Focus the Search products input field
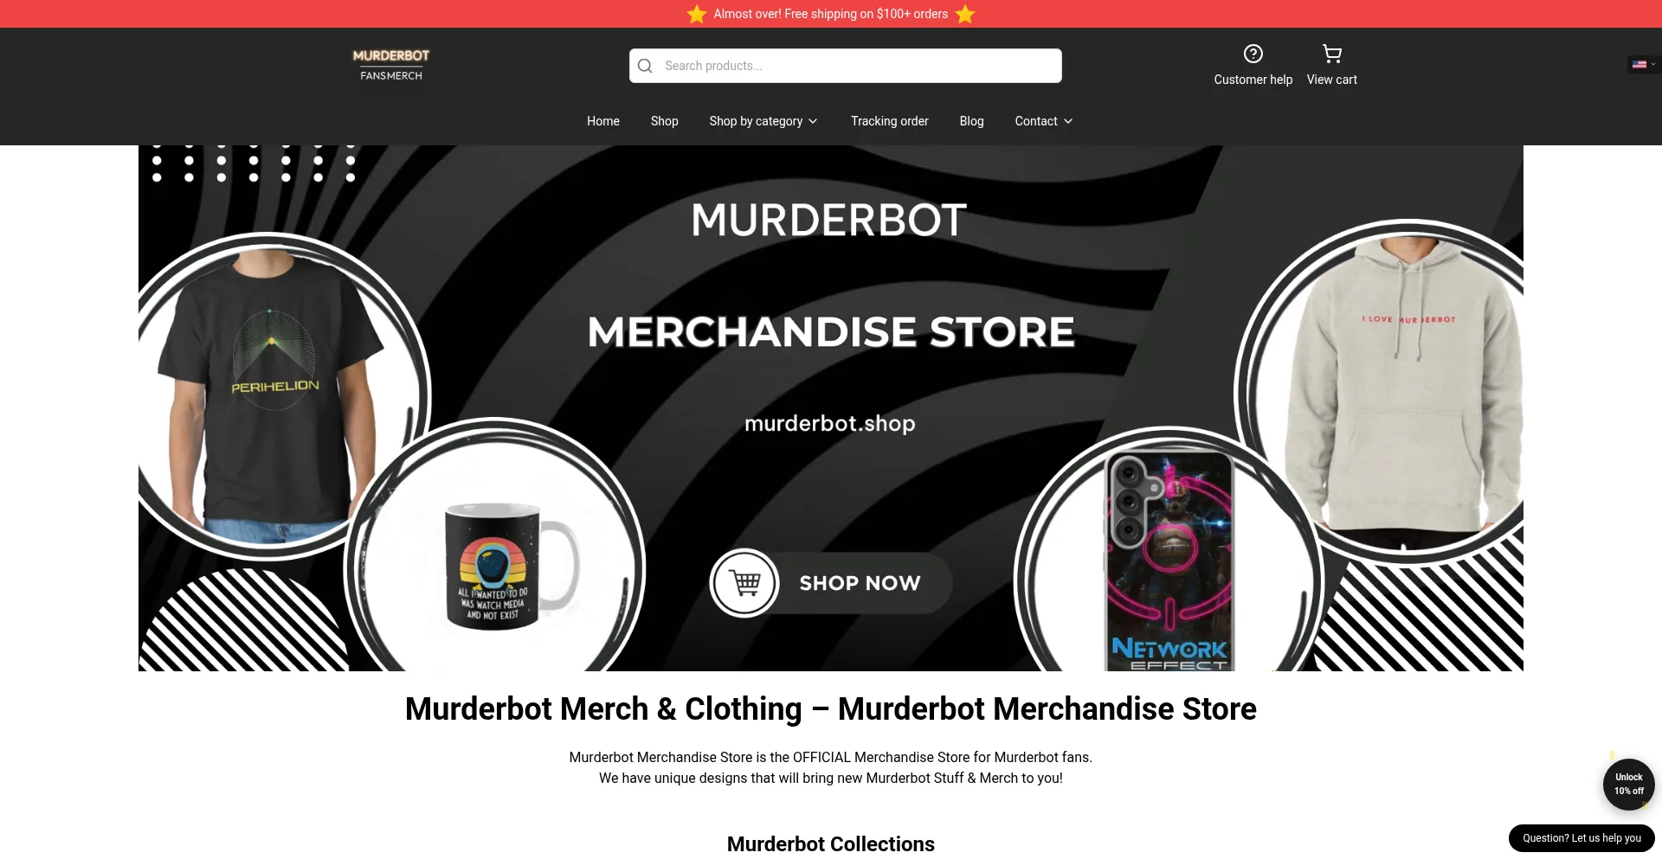1662x859 pixels. click(846, 66)
